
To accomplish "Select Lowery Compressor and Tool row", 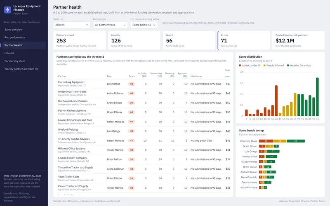I will coord(143,122).
